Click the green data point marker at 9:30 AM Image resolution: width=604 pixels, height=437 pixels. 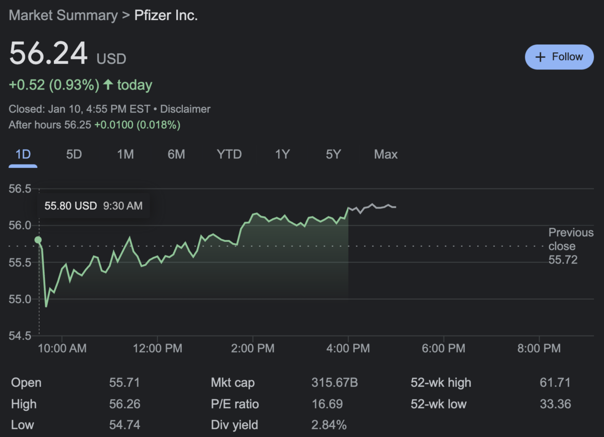pos(38,240)
